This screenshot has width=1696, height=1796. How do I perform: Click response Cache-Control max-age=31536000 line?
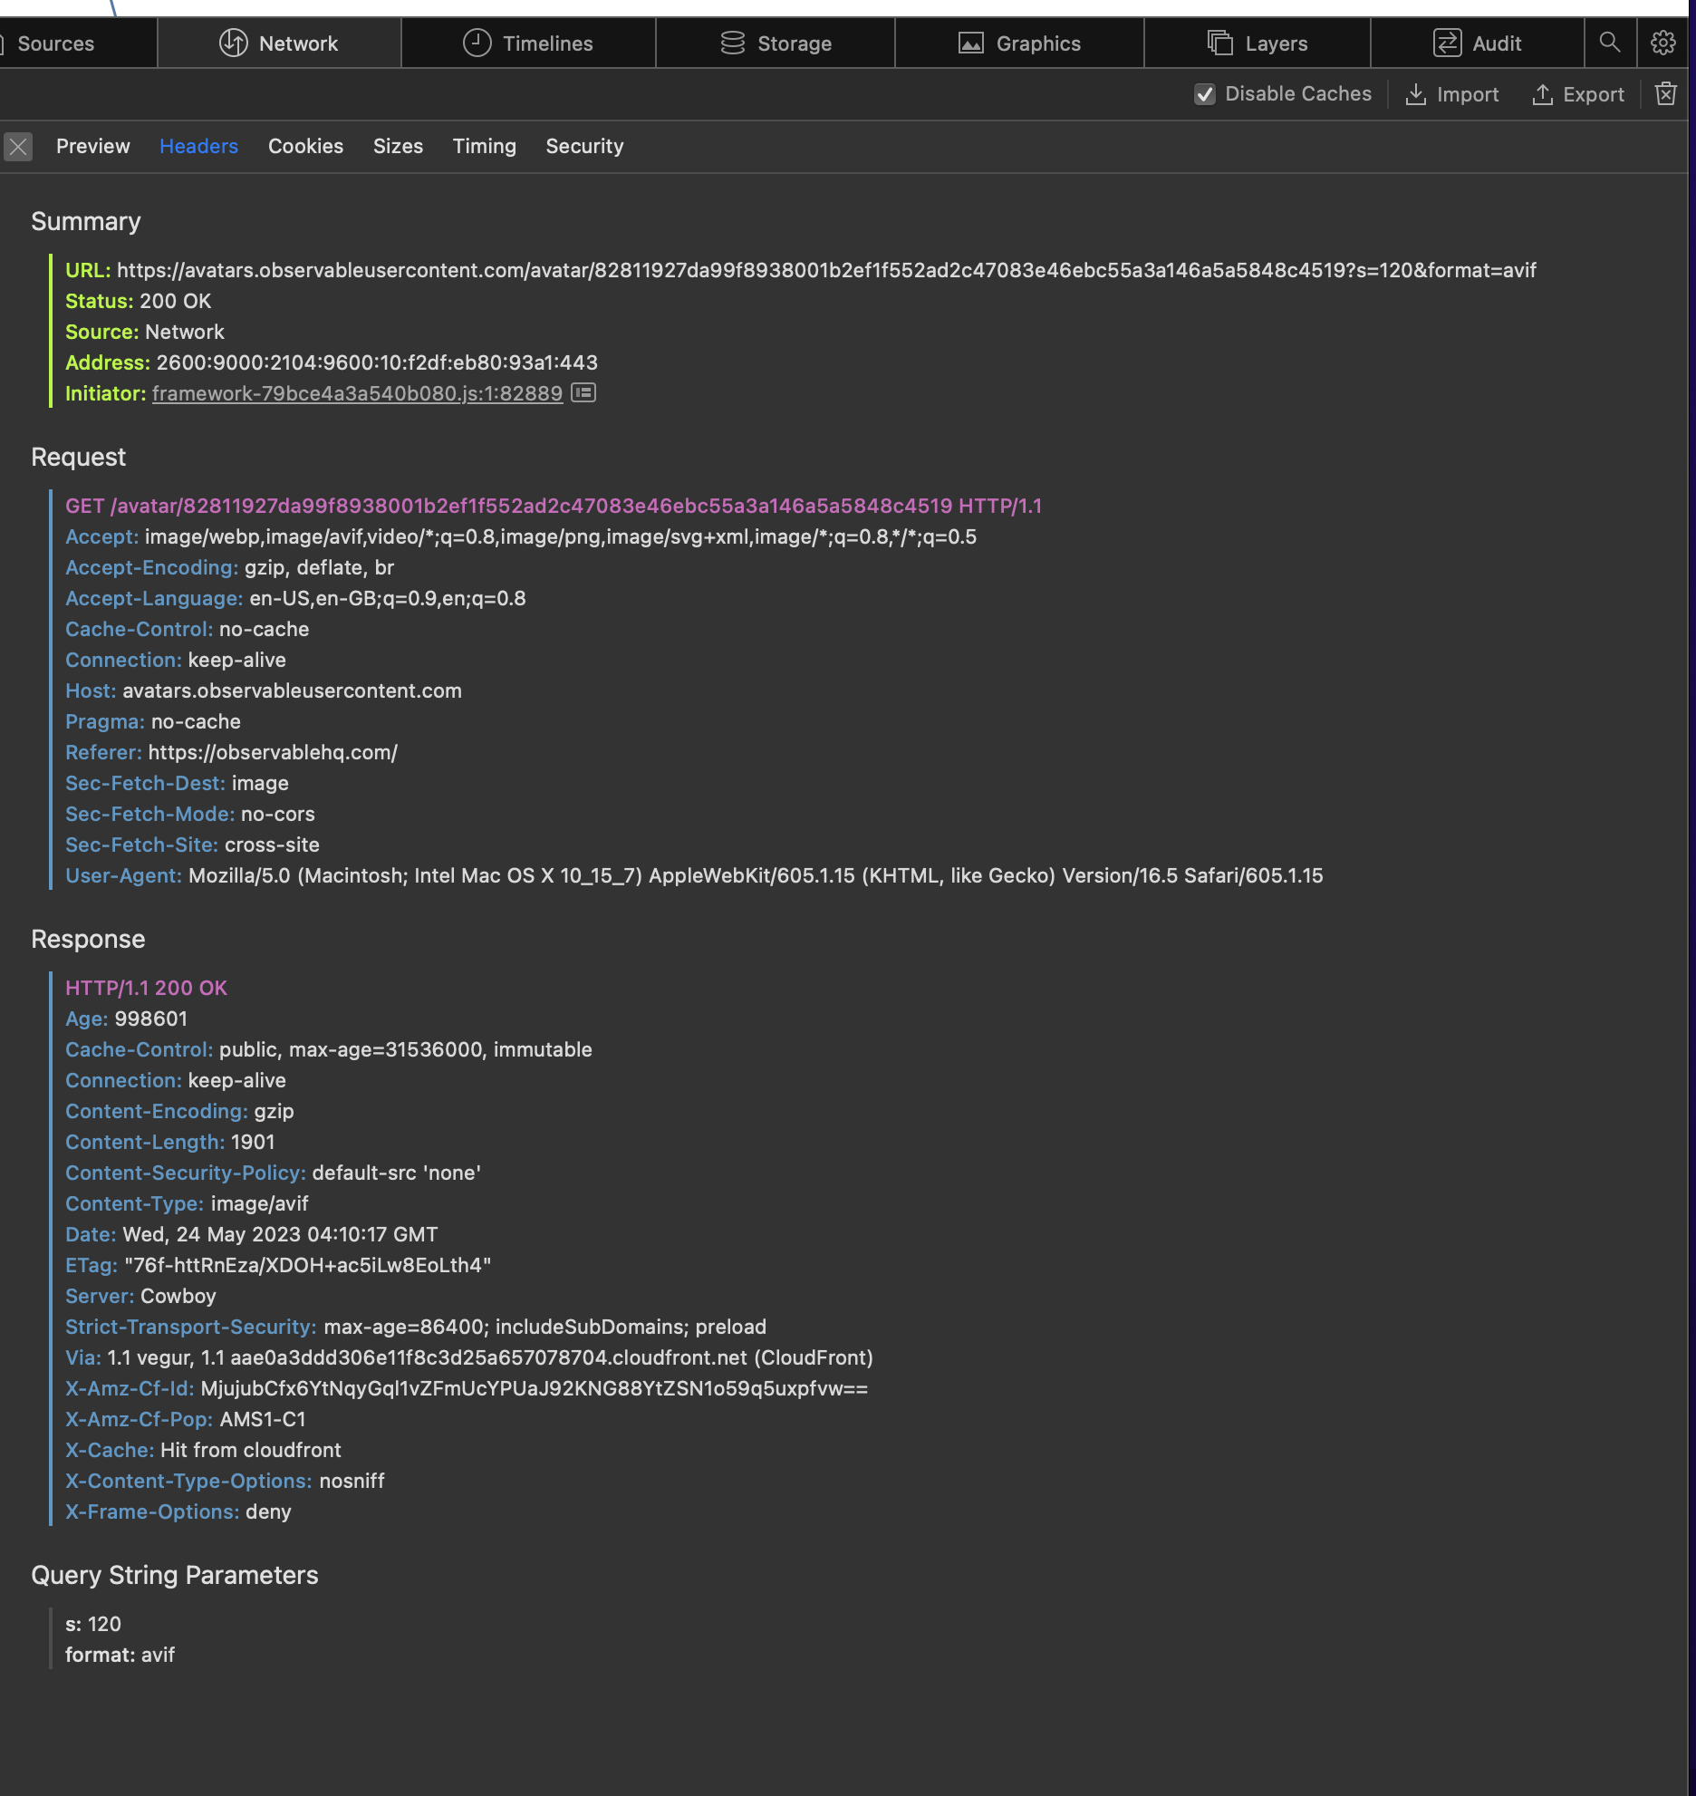329,1049
